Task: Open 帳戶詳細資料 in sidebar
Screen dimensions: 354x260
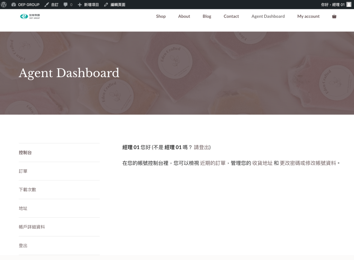Action: coord(32,227)
